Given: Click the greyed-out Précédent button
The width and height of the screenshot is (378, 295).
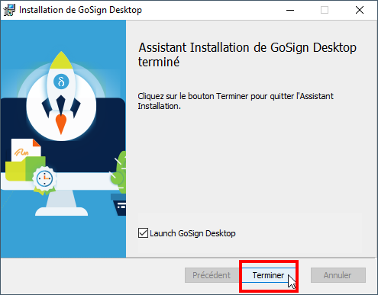Looking at the screenshot, I should click(x=212, y=275).
